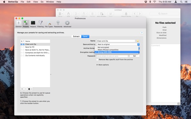Open the preset gear action menu
Screen dimensions: 191x119
pos(30,89)
